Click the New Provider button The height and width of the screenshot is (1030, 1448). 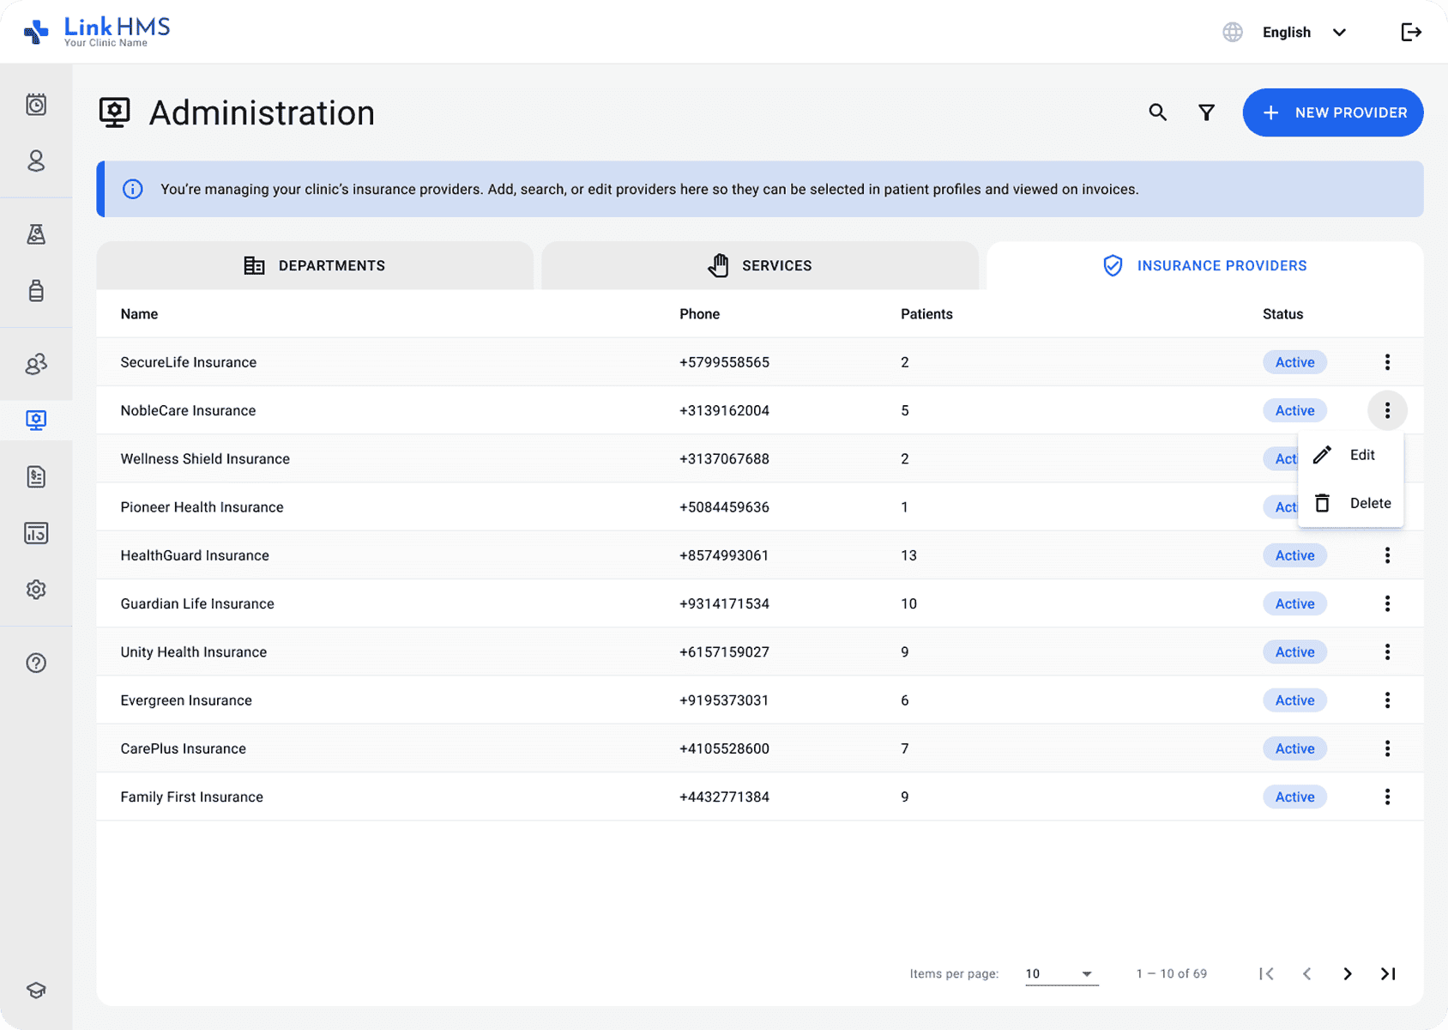point(1332,112)
